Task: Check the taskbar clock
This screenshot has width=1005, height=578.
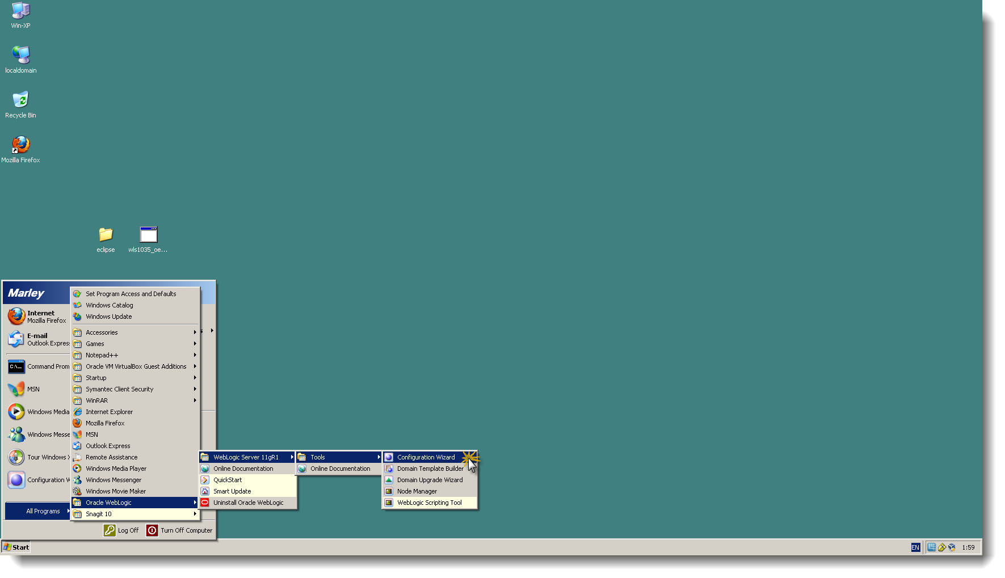Action: [x=969, y=547]
